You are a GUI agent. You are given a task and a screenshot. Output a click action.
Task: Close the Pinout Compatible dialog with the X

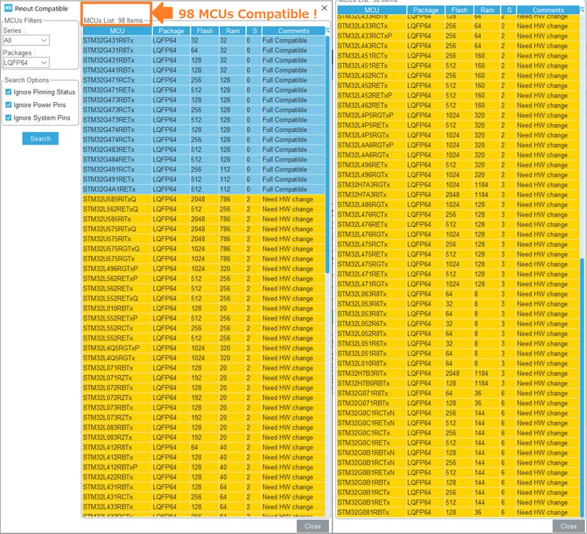coord(325,8)
